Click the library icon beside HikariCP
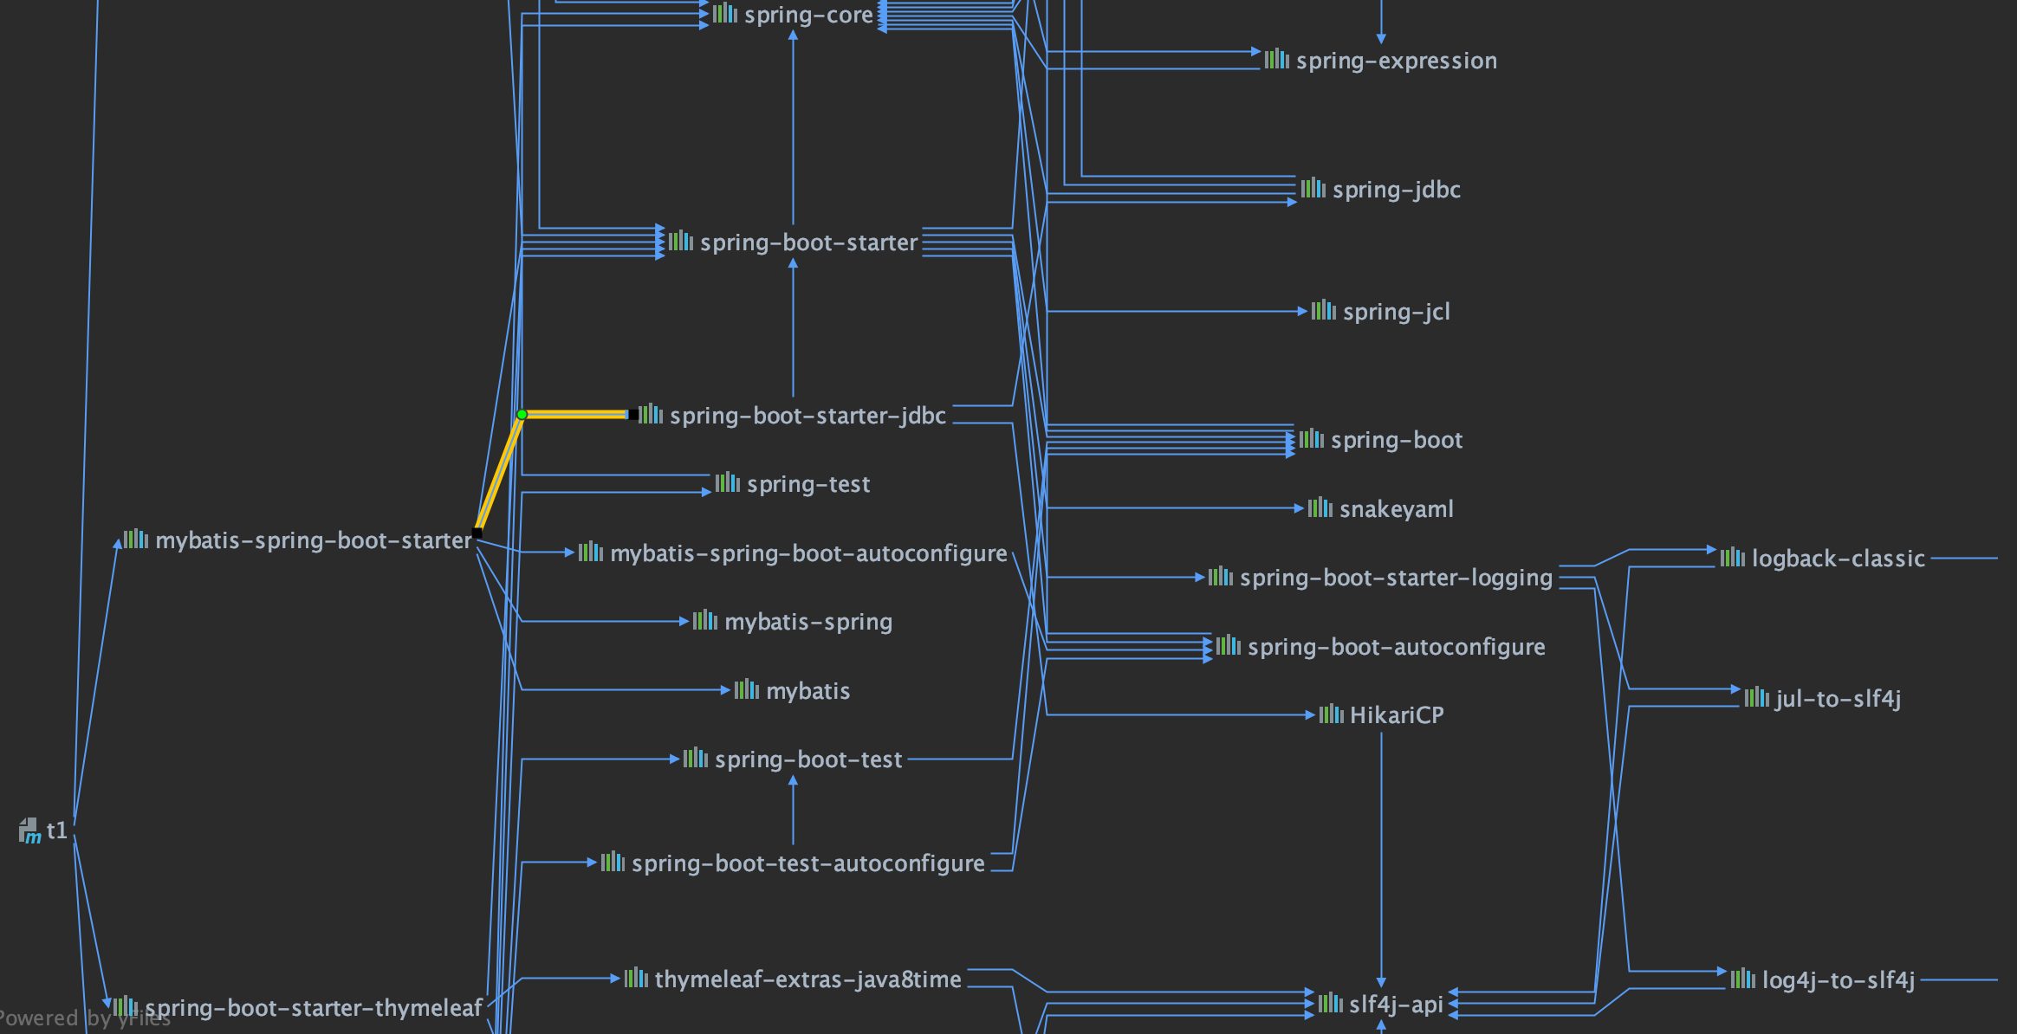2017x1034 pixels. (x=1331, y=714)
